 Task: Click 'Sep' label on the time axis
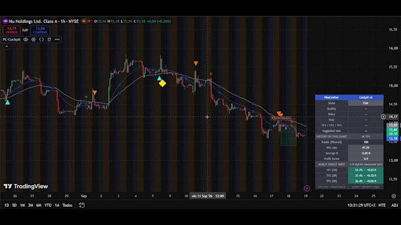84,196
